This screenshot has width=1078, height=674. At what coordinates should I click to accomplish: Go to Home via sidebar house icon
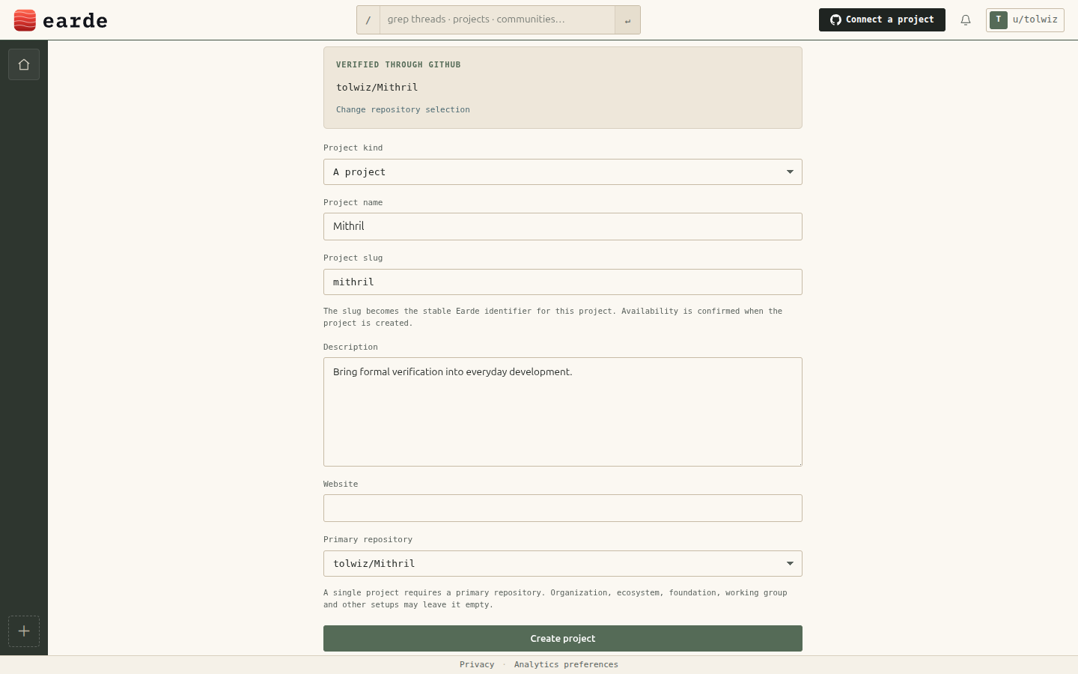point(24,64)
